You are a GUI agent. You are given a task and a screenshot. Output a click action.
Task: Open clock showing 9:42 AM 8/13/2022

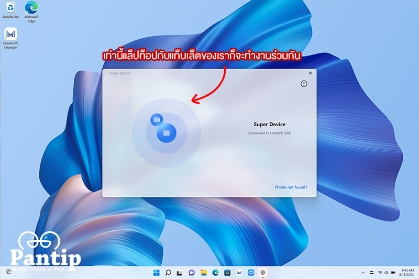(x=407, y=272)
